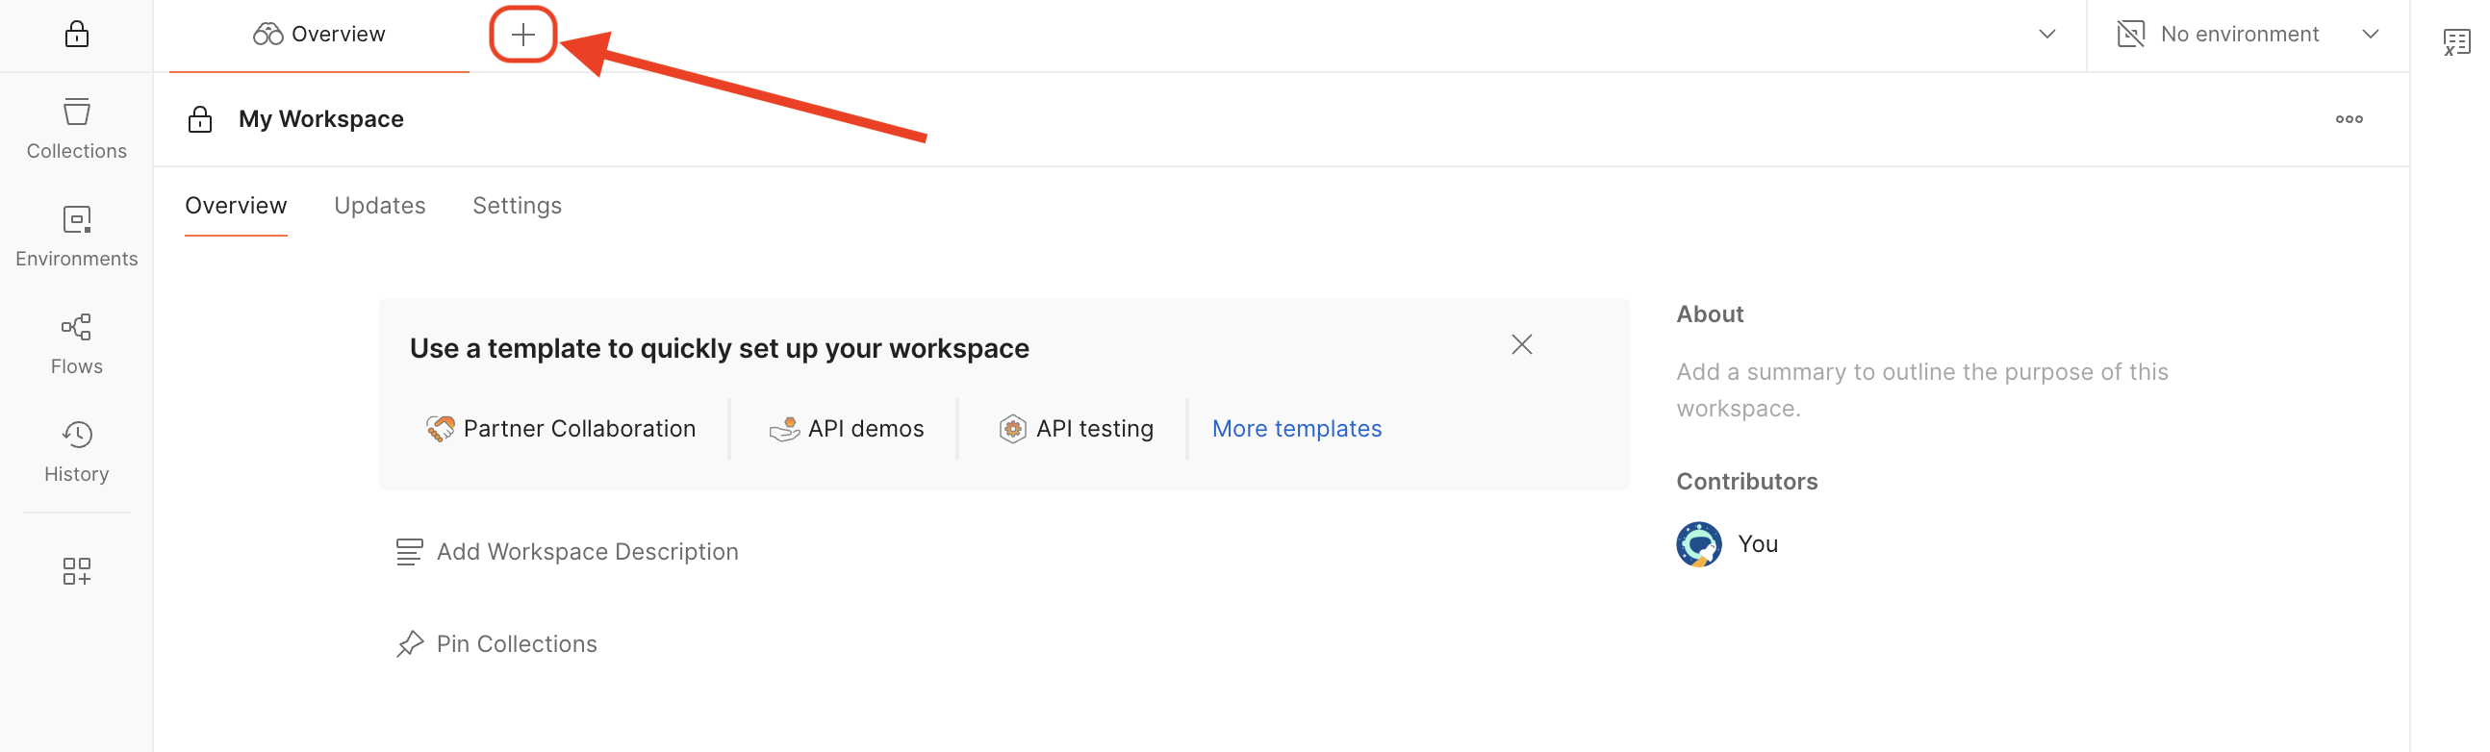
Task: Select the API testing template
Action: click(1076, 428)
